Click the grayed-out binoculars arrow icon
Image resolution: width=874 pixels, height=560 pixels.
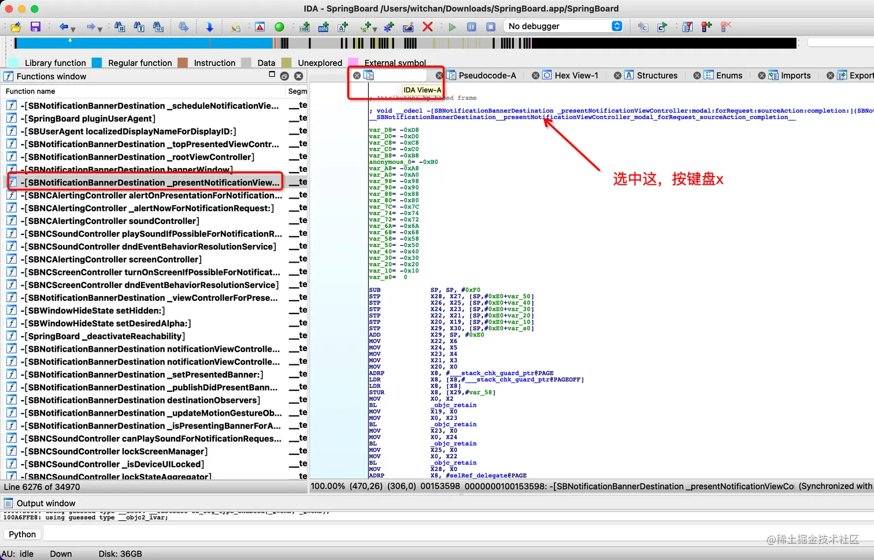point(183,27)
